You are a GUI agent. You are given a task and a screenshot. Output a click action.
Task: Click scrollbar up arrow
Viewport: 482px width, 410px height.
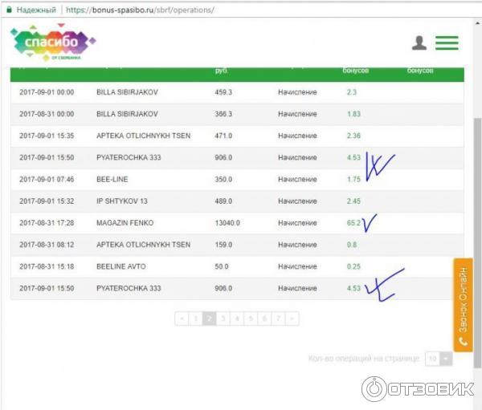click(x=477, y=23)
